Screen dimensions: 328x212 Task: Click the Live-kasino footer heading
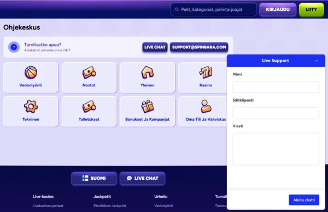(x=43, y=197)
